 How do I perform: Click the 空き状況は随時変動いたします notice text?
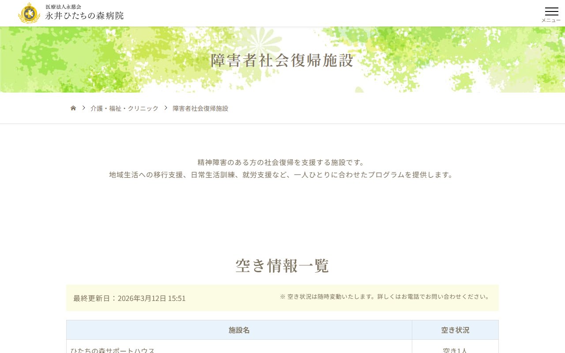(384, 297)
